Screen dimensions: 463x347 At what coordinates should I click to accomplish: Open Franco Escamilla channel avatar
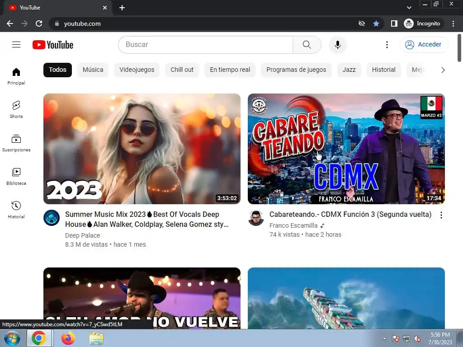coord(256,218)
